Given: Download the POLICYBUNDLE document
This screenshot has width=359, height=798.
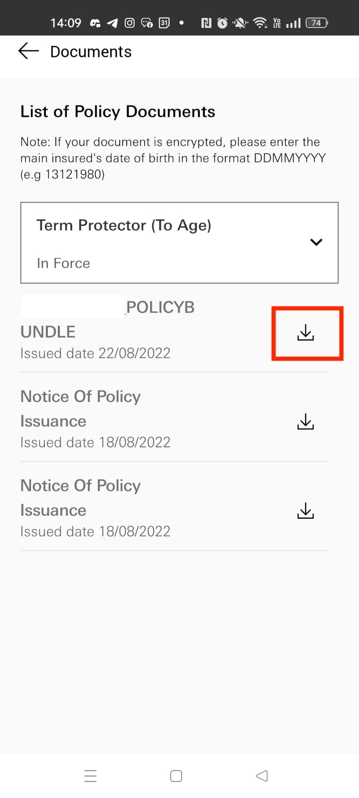Looking at the screenshot, I should coord(306,333).
